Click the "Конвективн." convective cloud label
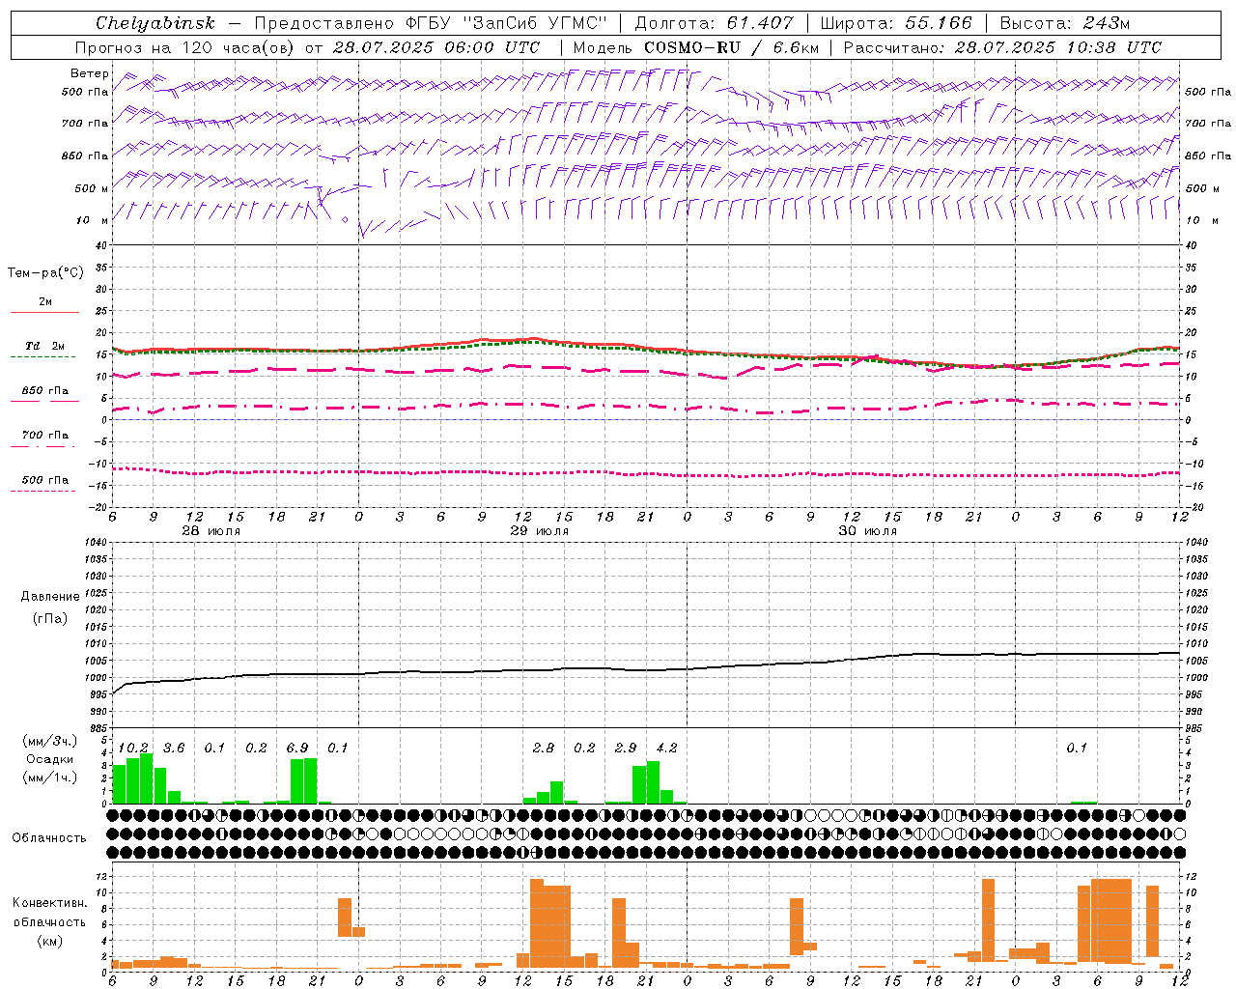 [49, 903]
